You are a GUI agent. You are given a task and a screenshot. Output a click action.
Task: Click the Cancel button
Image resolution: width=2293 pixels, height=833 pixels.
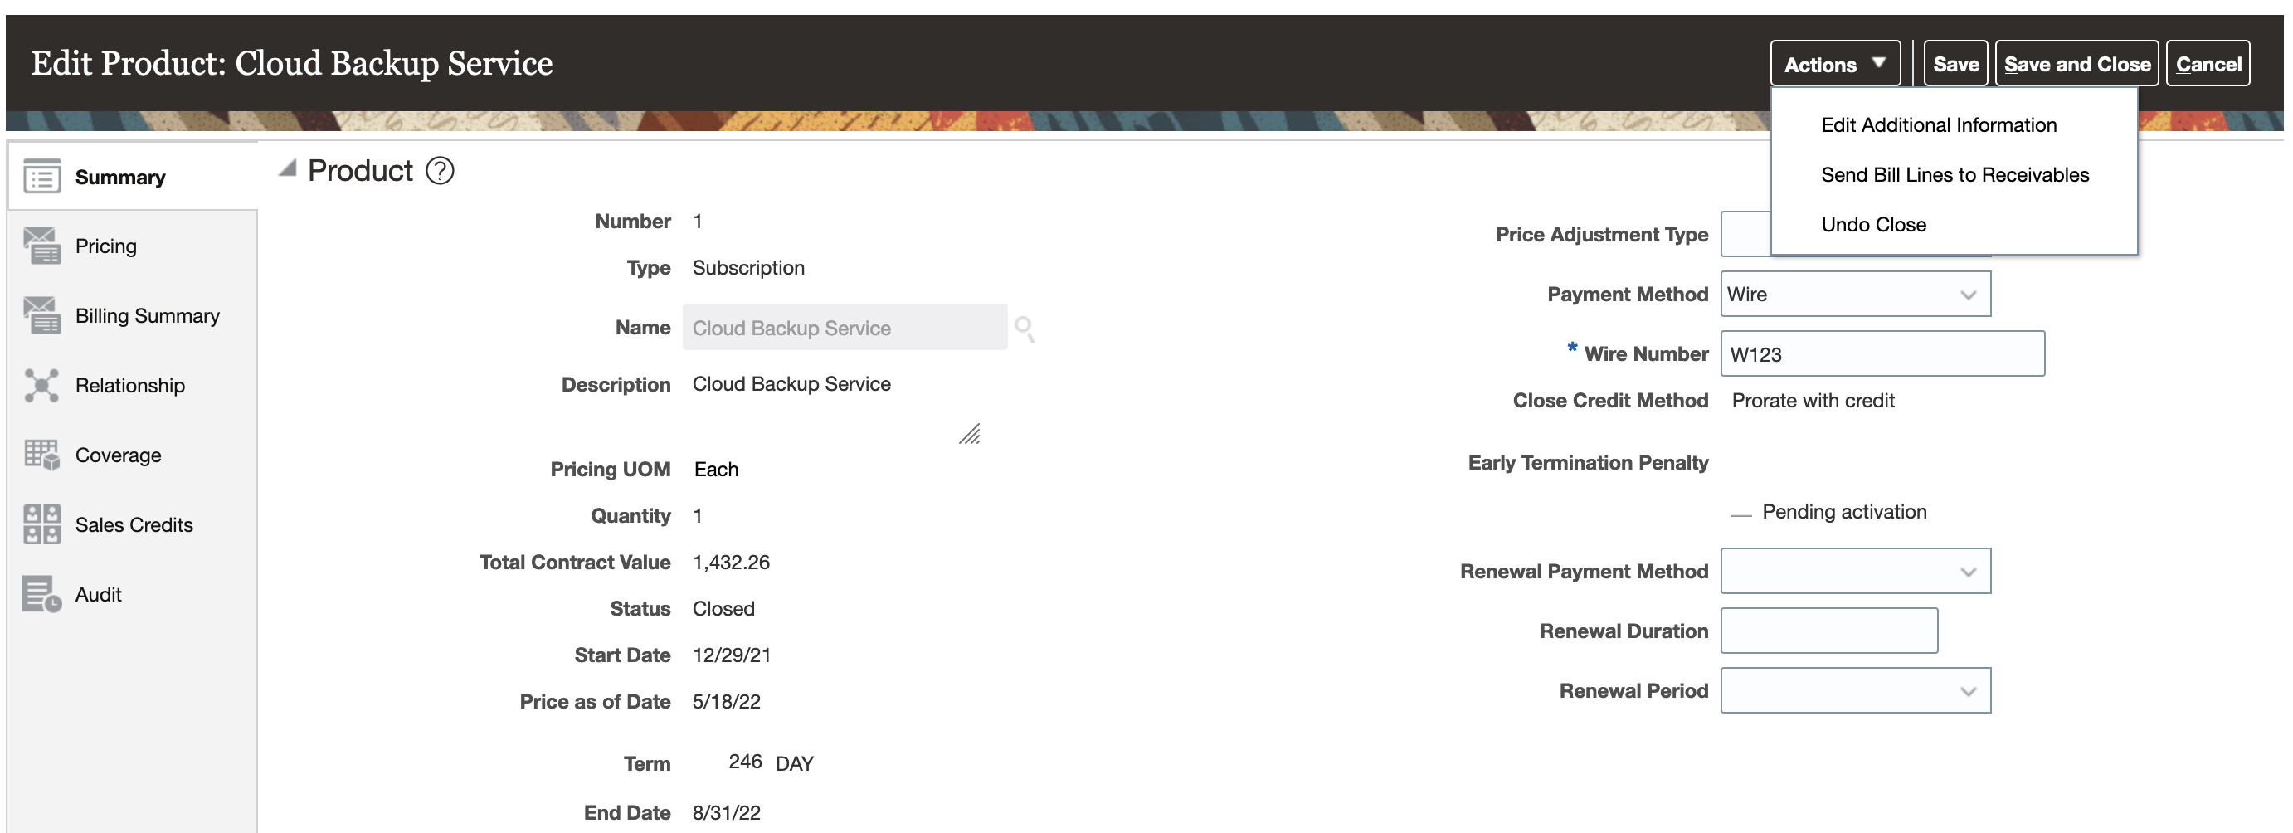[x=2208, y=64]
